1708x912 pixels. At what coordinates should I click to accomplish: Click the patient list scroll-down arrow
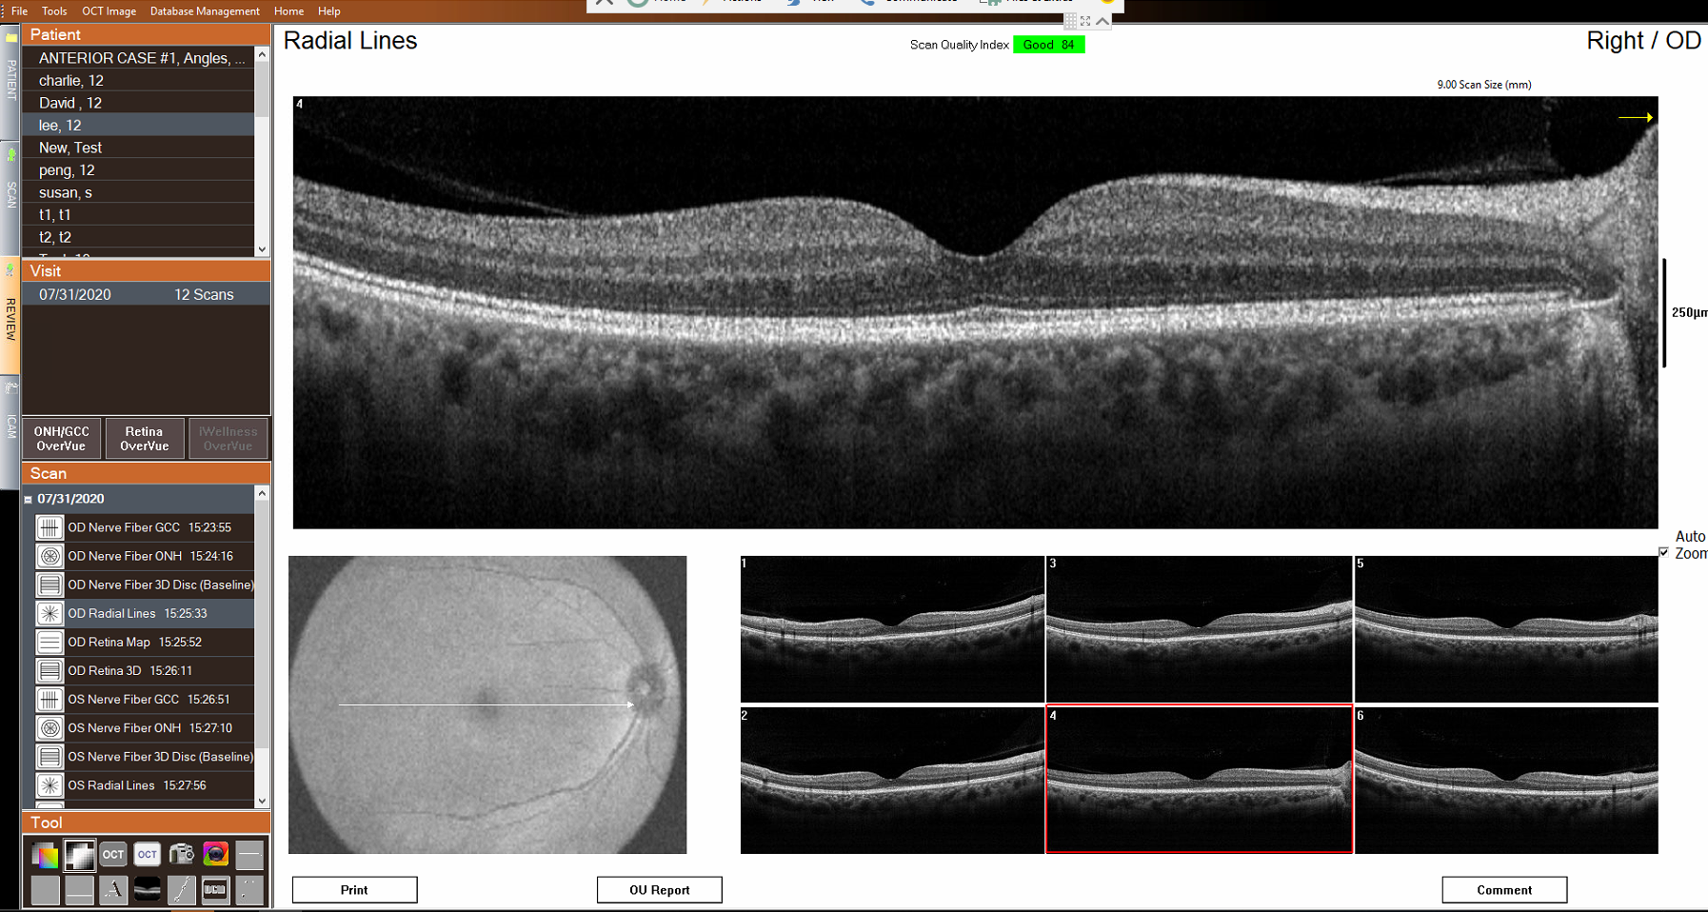tap(262, 249)
